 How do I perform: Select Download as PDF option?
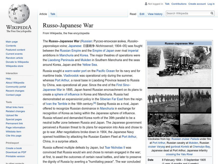tap(16, 152)
